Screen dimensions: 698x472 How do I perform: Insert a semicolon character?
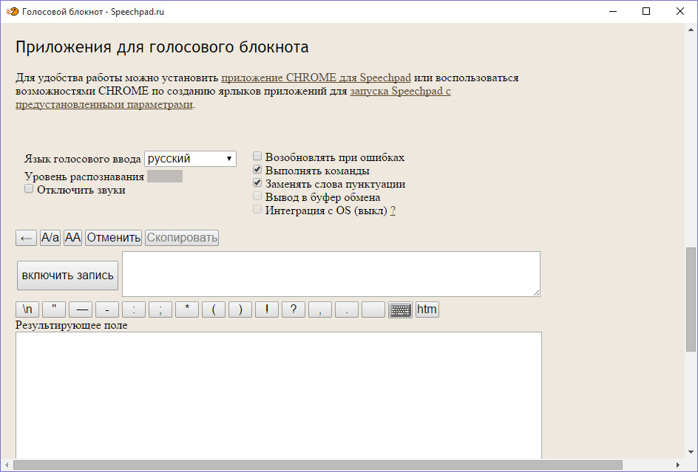click(x=160, y=309)
